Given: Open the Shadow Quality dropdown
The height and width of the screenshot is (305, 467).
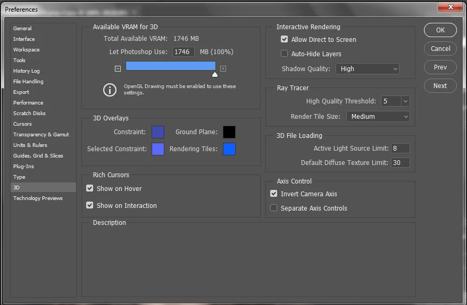Looking at the screenshot, I should click(367, 69).
